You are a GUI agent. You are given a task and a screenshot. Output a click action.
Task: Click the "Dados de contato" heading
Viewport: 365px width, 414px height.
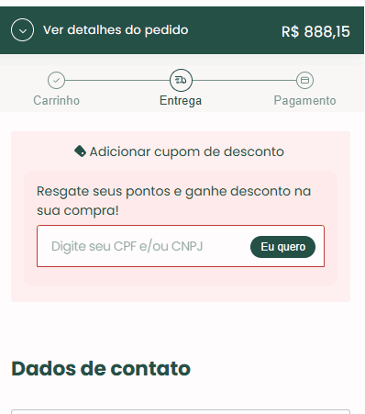click(101, 368)
